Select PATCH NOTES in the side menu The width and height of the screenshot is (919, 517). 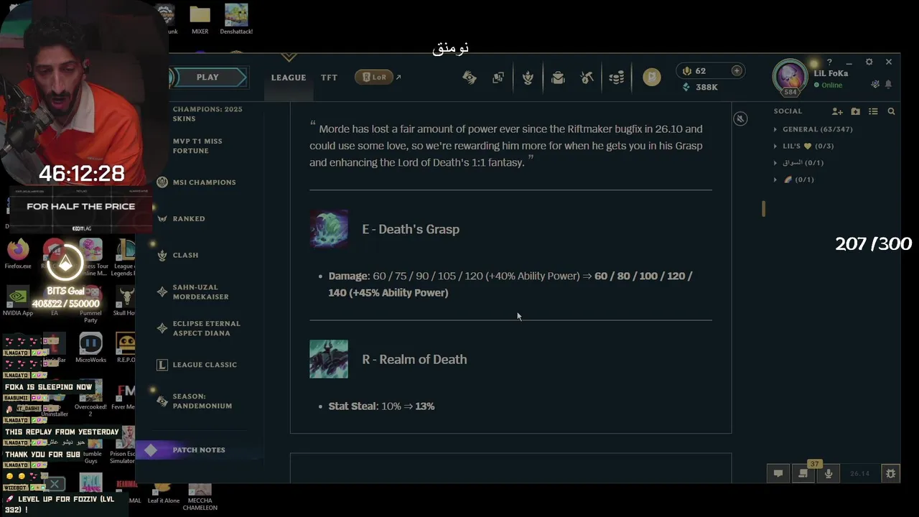pos(199,450)
